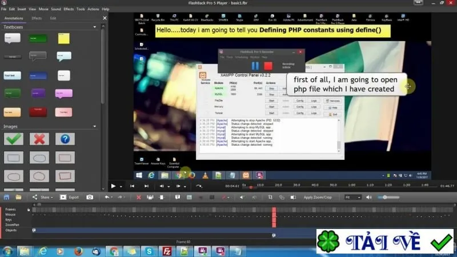
Task: Click the Export button
Action: [x=69, y=197]
